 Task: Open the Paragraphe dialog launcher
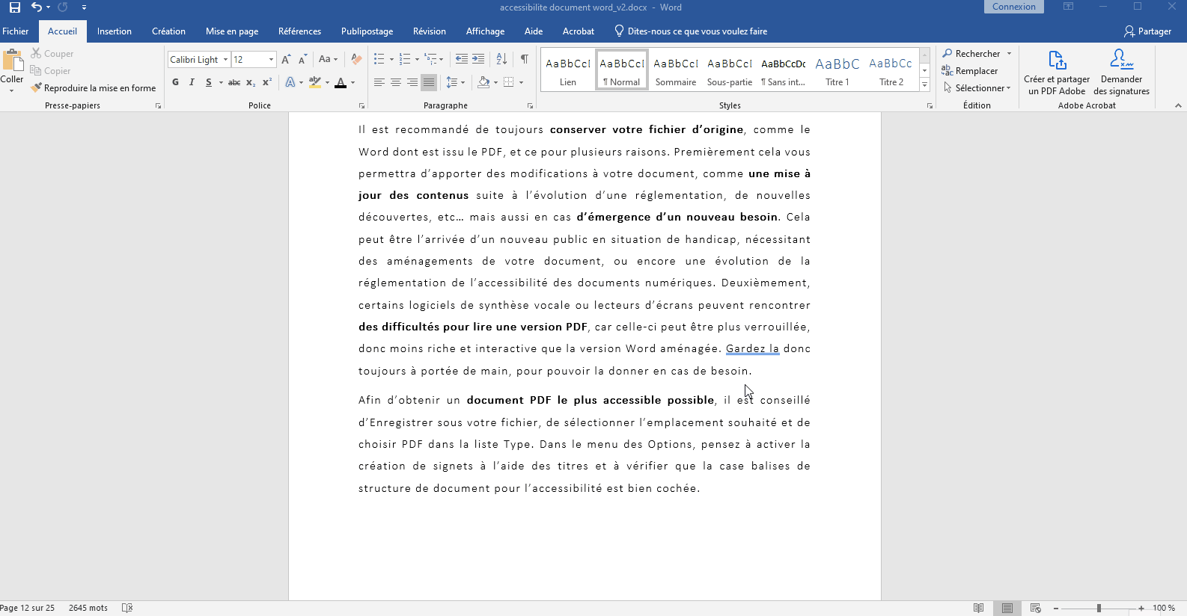pyautogui.click(x=530, y=106)
